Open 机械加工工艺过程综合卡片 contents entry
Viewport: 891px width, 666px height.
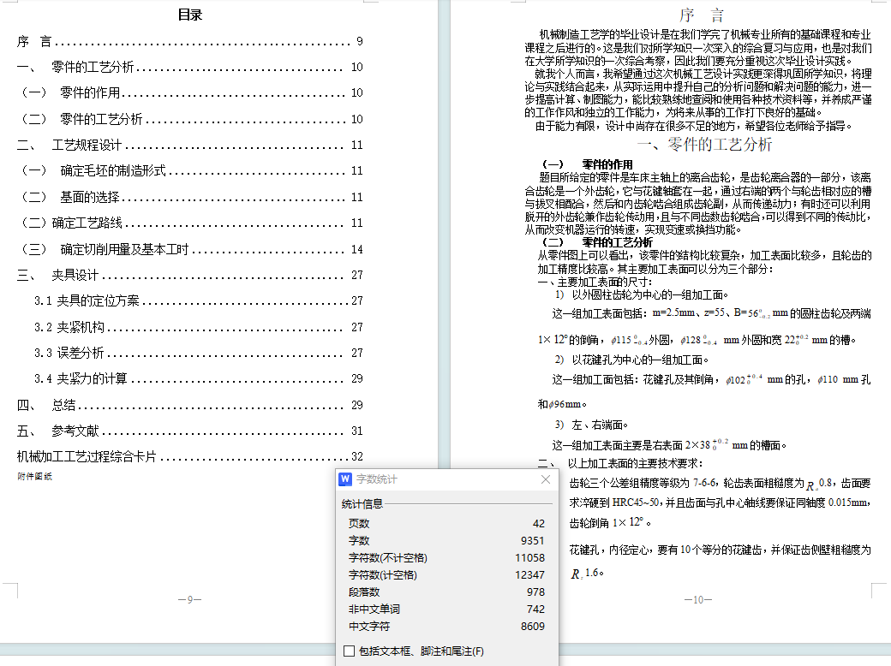point(190,456)
